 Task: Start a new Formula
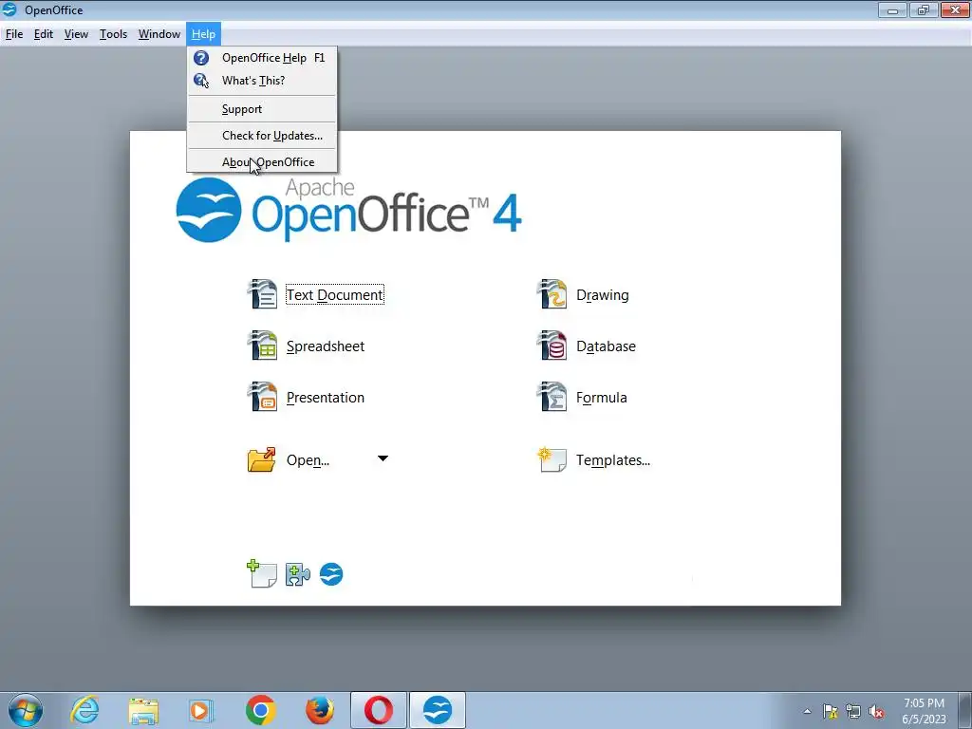(x=601, y=398)
